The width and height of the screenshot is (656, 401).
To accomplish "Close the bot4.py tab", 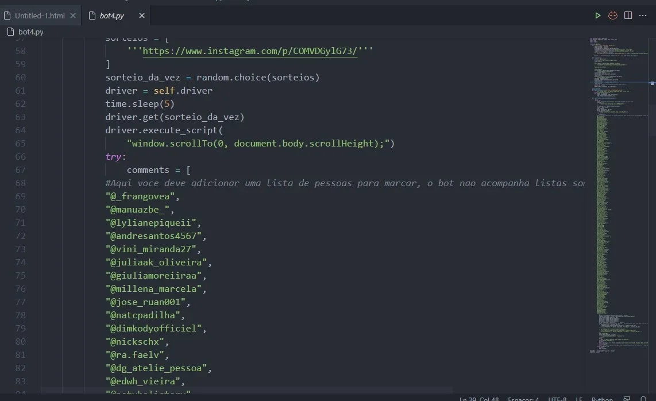I will (142, 16).
